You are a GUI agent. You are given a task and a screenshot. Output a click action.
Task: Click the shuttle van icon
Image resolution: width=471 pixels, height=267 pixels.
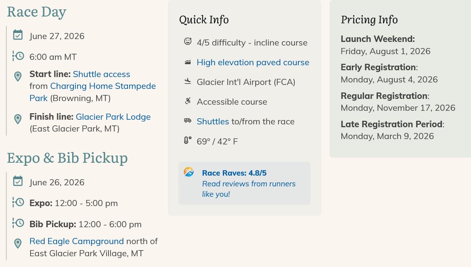[x=188, y=121]
